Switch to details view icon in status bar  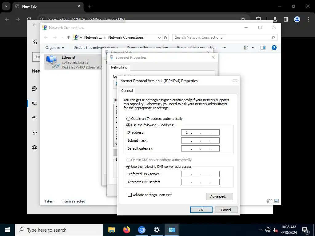coord(269,201)
